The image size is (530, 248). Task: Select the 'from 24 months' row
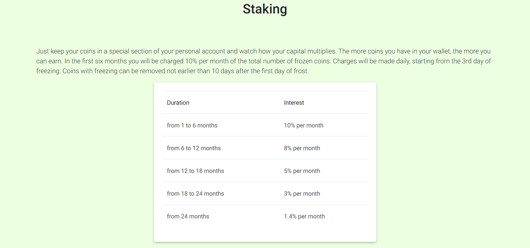point(265,216)
